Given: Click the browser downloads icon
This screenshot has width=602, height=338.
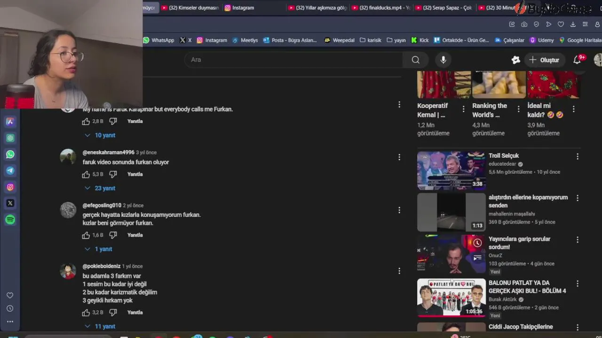Looking at the screenshot, I should [573, 24].
